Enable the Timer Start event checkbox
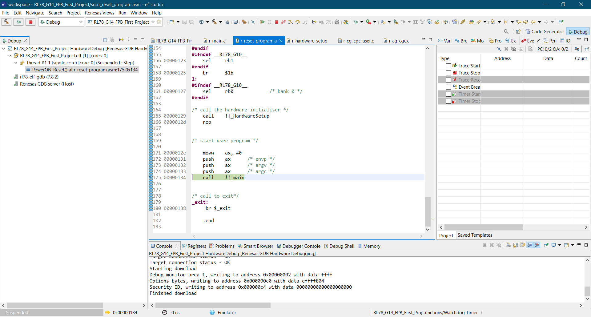 coord(448,94)
